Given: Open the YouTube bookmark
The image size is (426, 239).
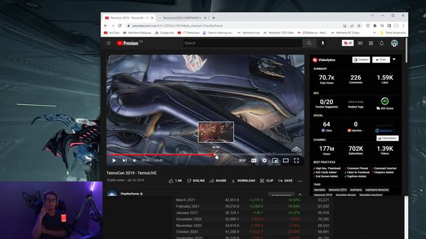Looking at the screenshot, I should pos(112,33).
